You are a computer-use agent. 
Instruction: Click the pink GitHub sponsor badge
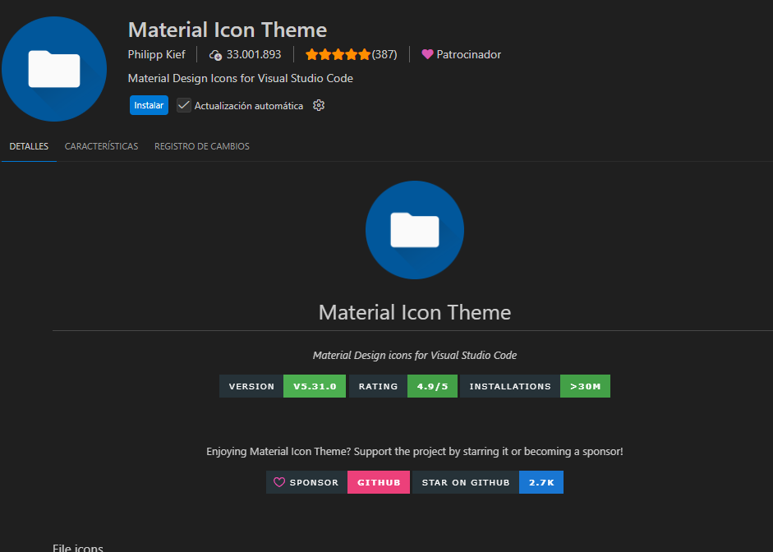click(x=379, y=482)
